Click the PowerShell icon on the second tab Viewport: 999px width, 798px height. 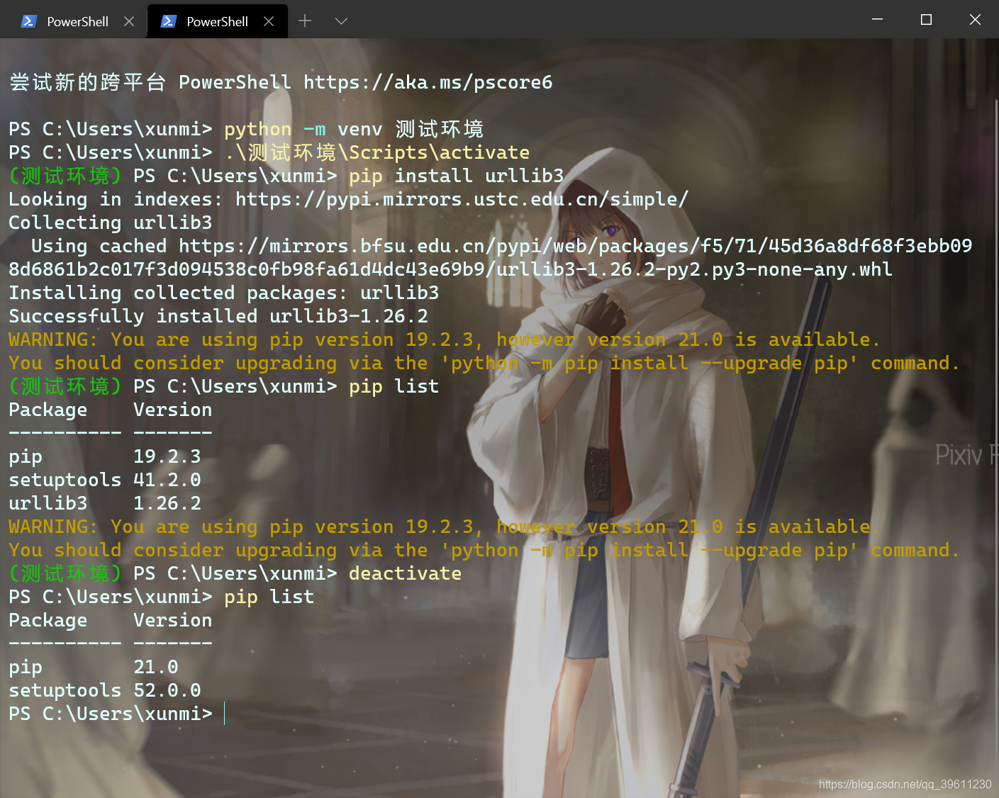pos(168,21)
